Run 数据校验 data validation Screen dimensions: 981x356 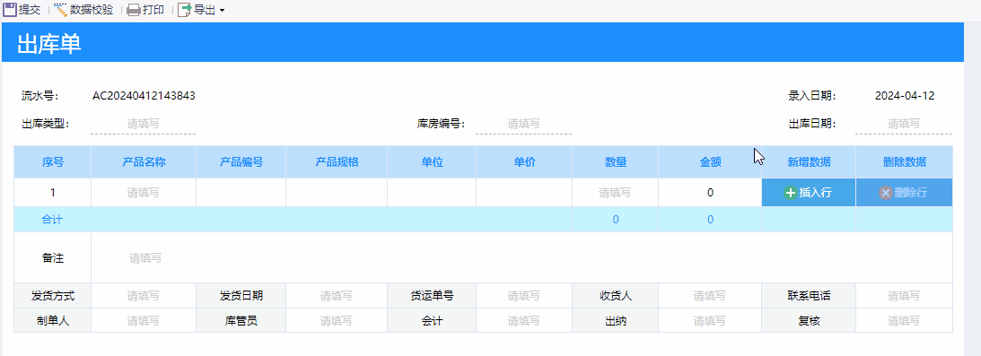tap(92, 9)
